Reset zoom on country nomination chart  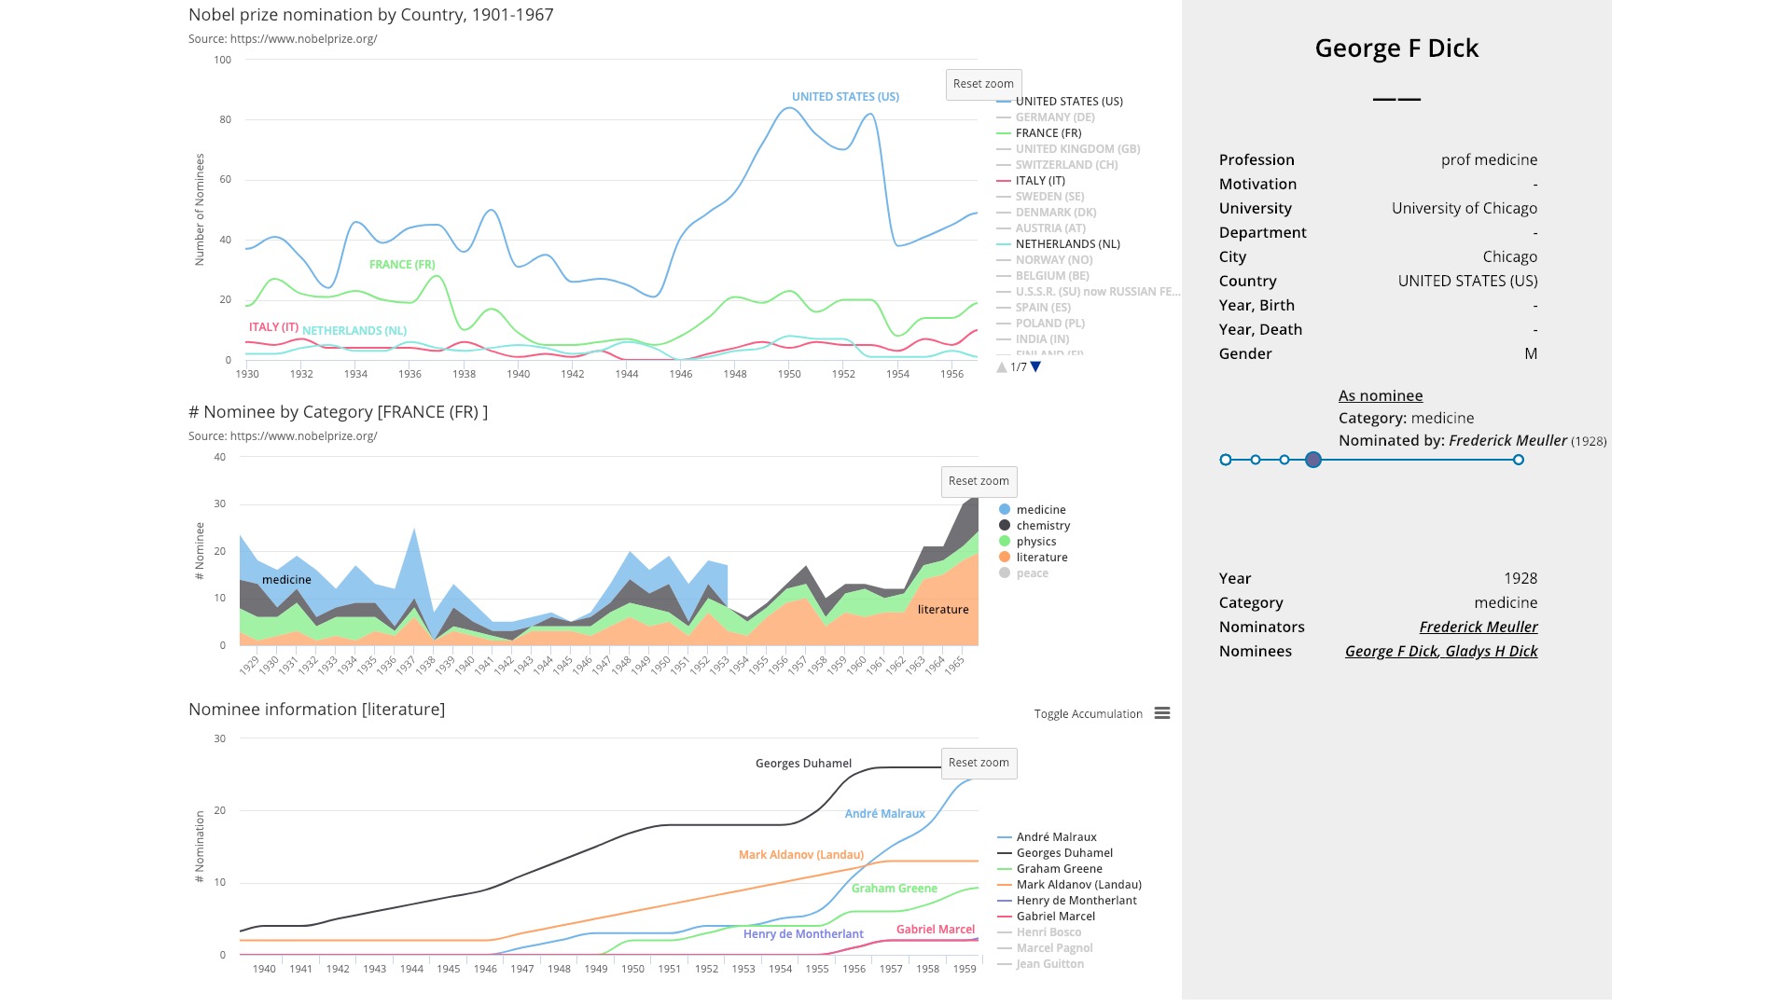(x=983, y=84)
